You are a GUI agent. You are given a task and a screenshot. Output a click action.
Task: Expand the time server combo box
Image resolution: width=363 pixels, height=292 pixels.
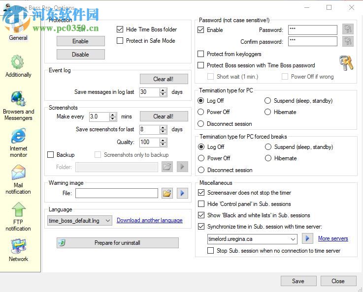coord(293,239)
